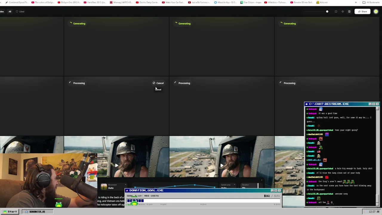Open Make Your Car Fast bookmark

pos(173,2)
